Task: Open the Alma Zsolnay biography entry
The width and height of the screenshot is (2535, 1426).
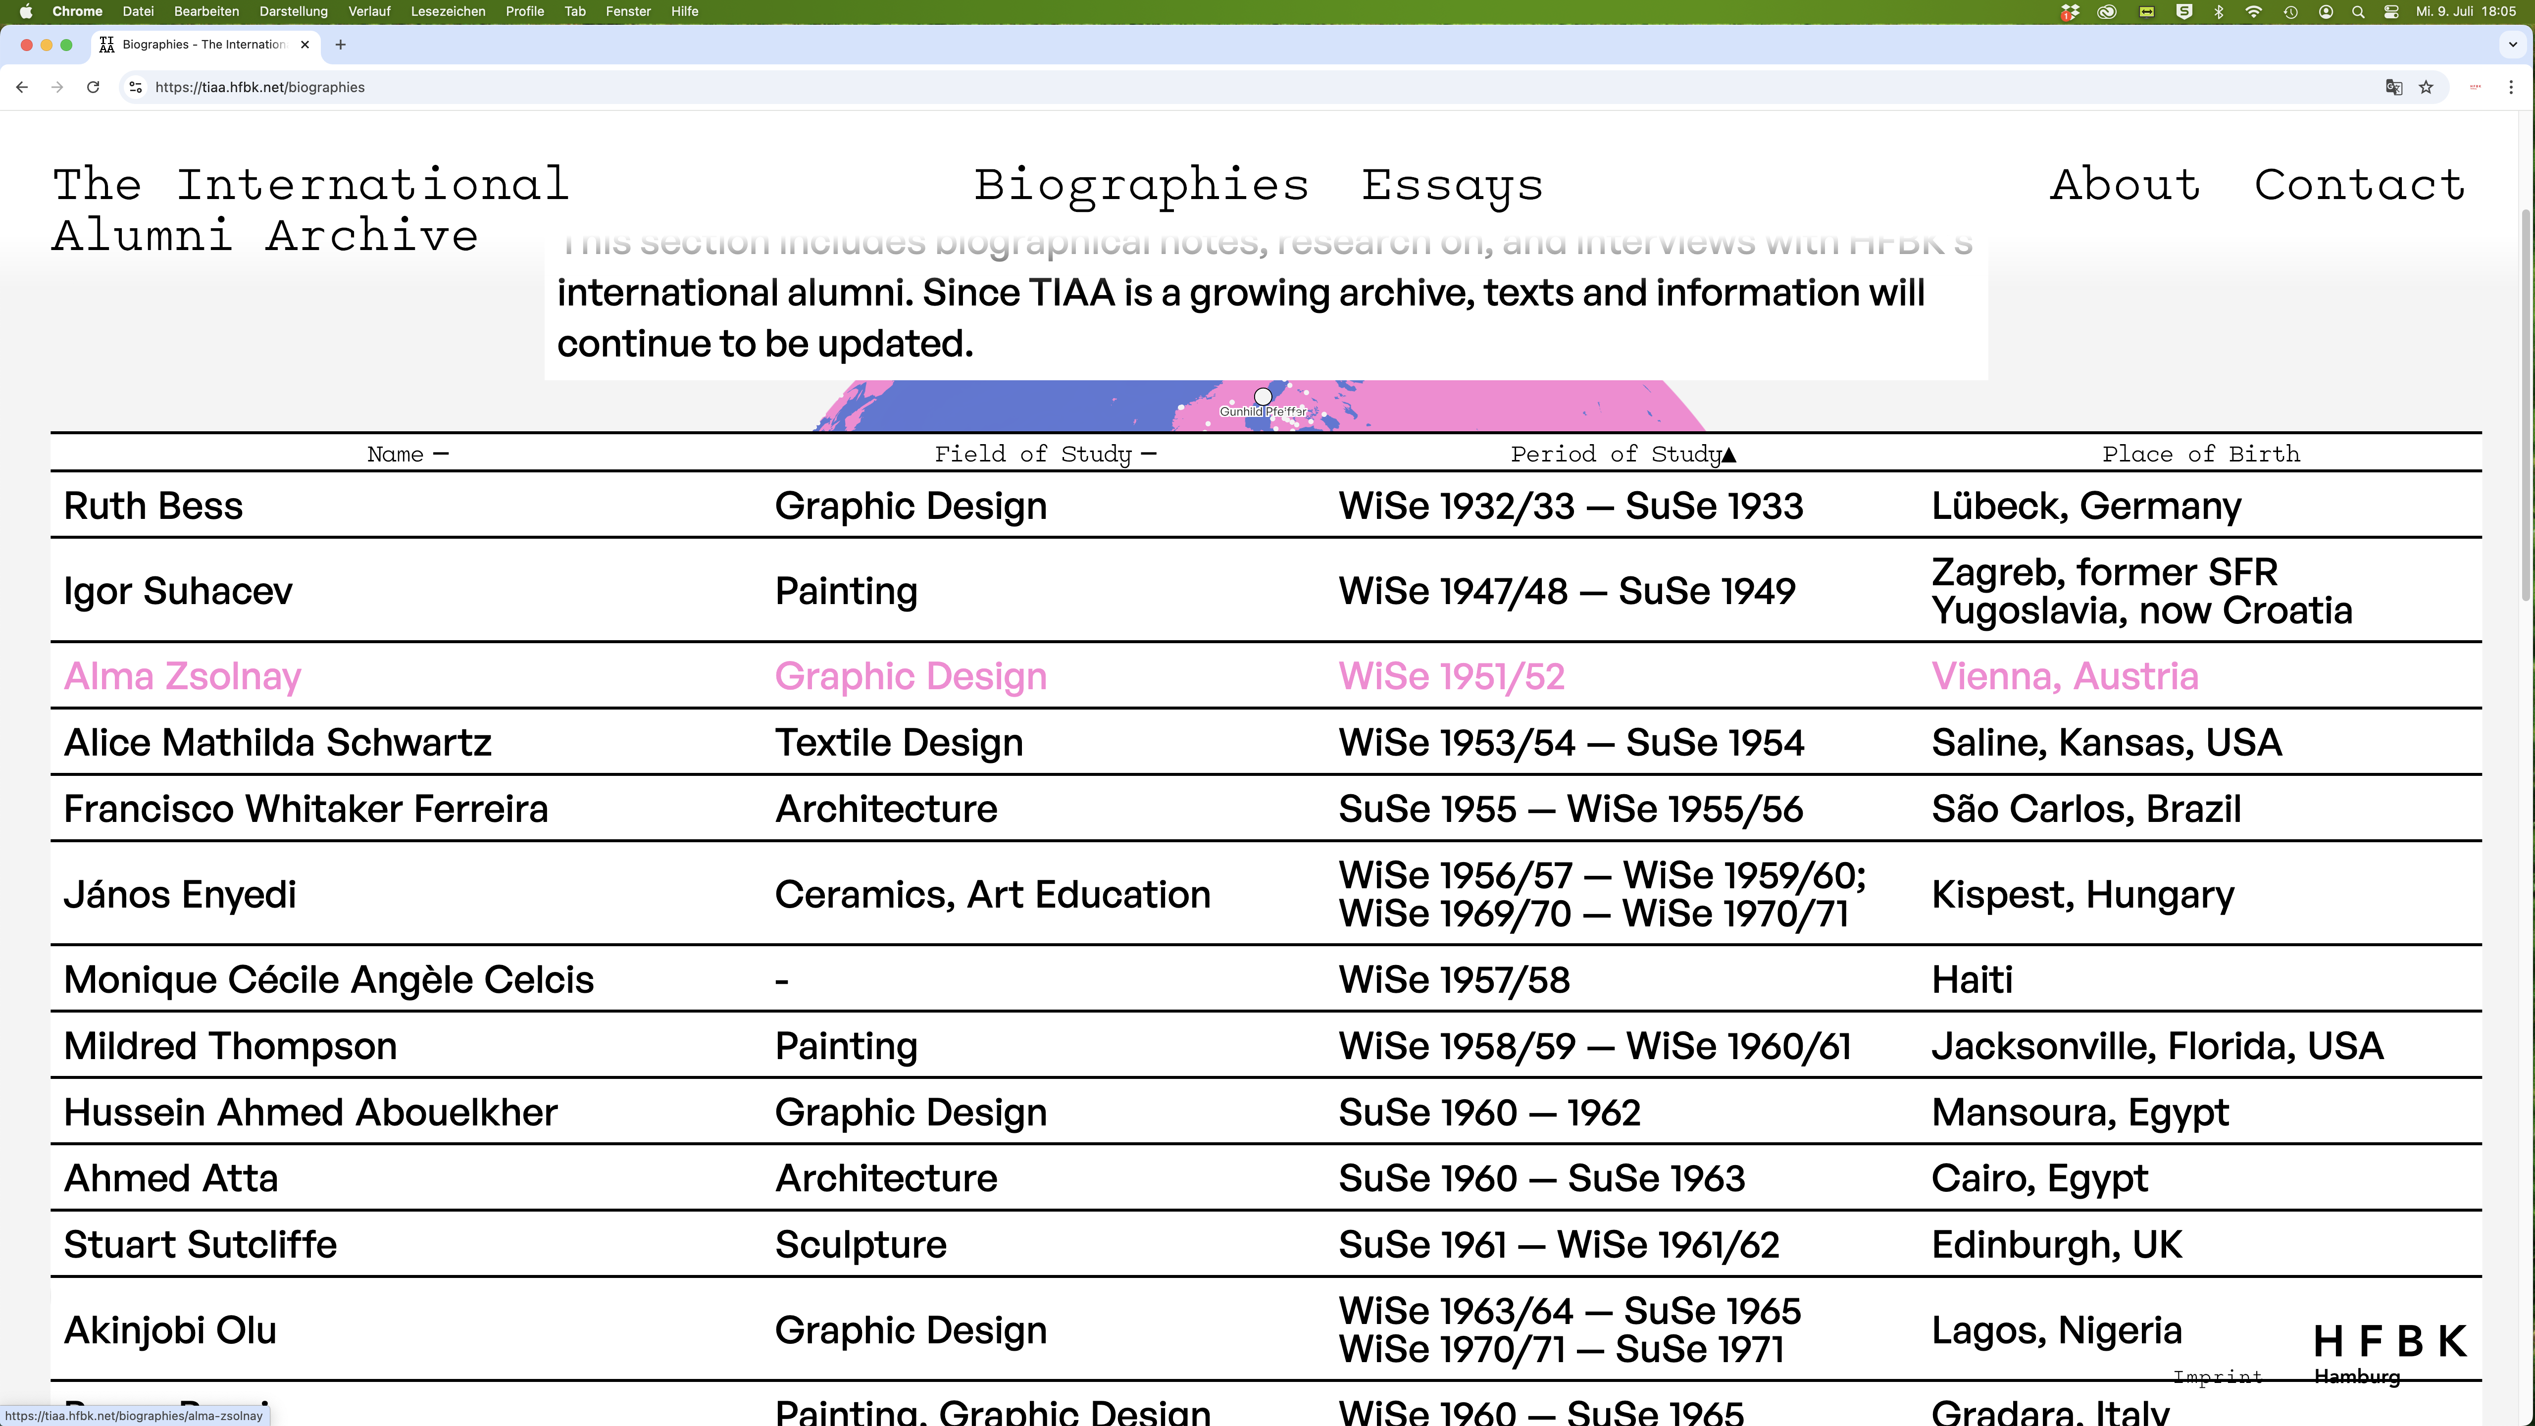Action: click(x=181, y=676)
